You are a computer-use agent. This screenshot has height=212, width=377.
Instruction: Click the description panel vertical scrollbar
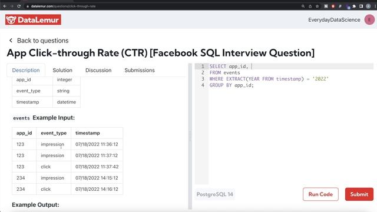[190, 136]
